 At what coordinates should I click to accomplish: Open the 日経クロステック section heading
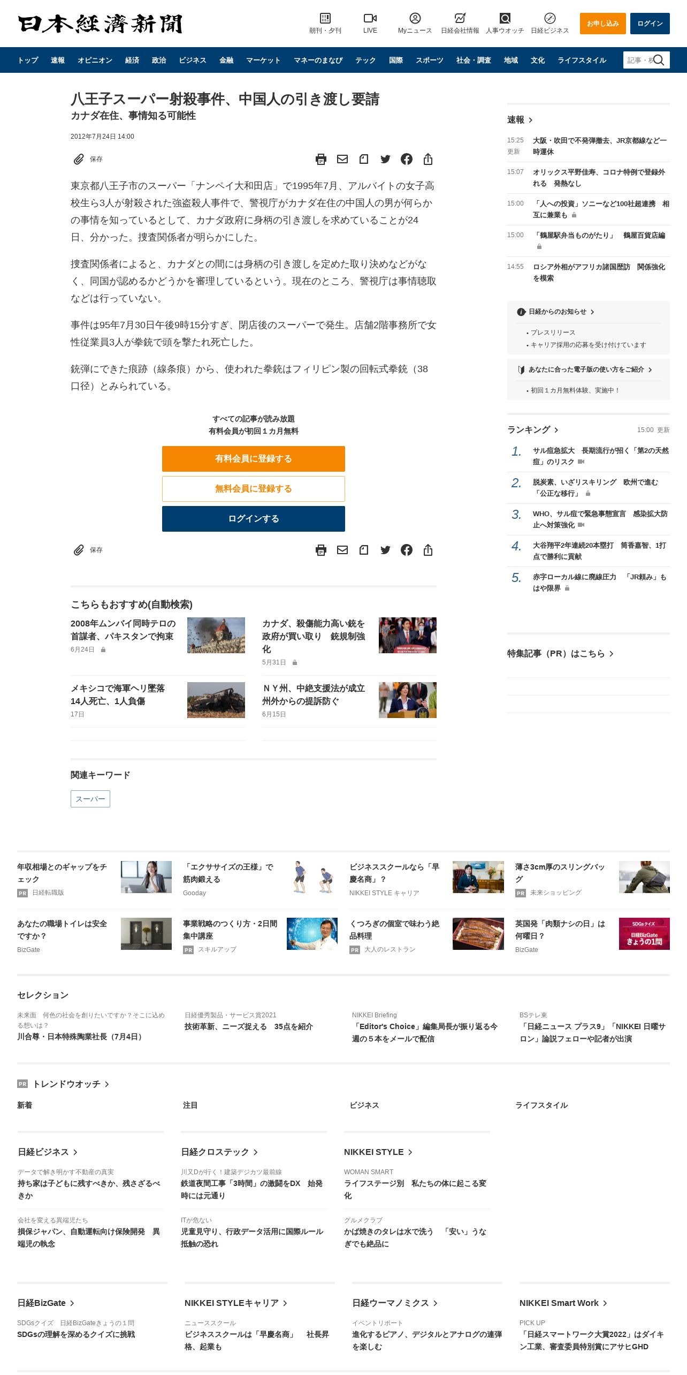pyautogui.click(x=219, y=1152)
